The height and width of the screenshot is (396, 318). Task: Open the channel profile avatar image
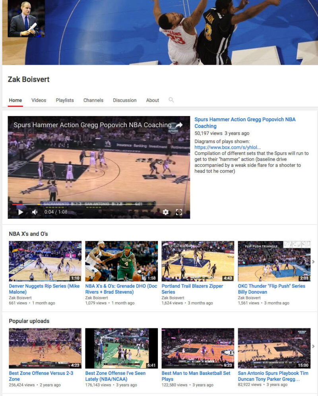[x=26, y=18]
